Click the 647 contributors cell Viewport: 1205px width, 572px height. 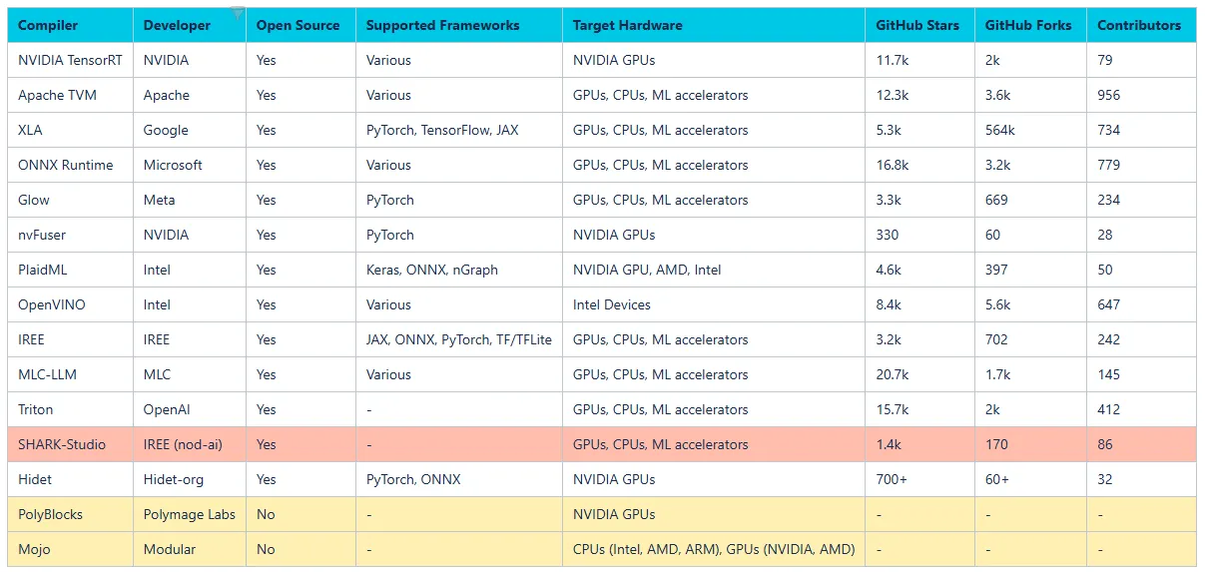[x=1142, y=304]
